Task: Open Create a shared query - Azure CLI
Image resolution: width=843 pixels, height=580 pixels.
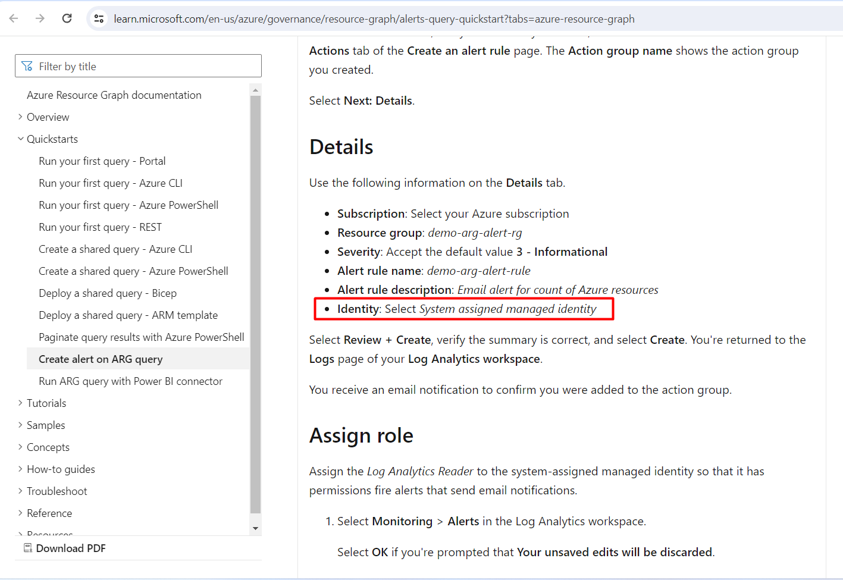Action: point(115,249)
